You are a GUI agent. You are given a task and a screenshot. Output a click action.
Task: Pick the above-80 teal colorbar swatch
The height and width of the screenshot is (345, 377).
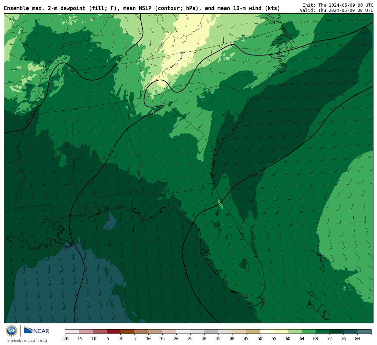point(364,332)
